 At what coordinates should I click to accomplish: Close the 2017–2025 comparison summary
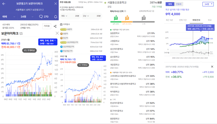point(212,67)
